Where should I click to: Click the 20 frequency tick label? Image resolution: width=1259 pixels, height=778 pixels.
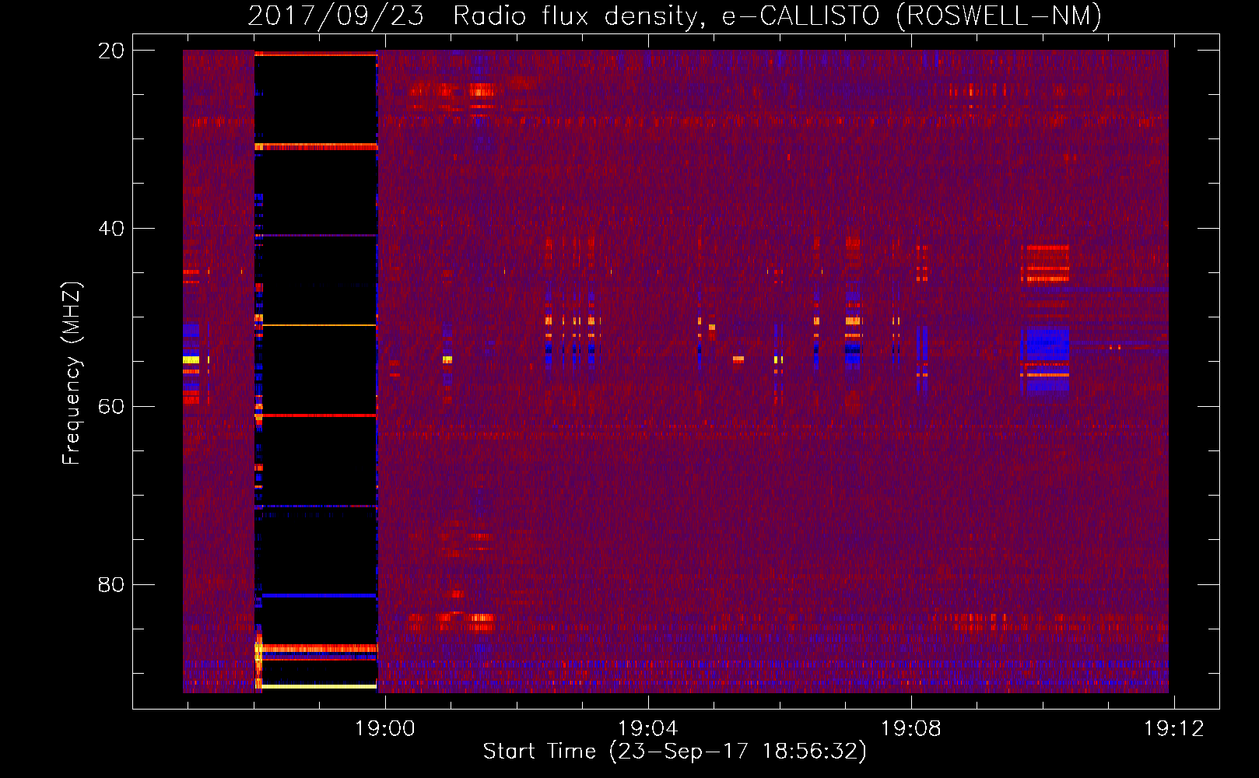(x=111, y=51)
